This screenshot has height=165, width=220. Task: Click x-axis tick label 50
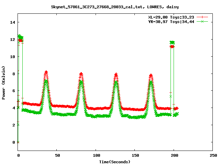(57, 155)
